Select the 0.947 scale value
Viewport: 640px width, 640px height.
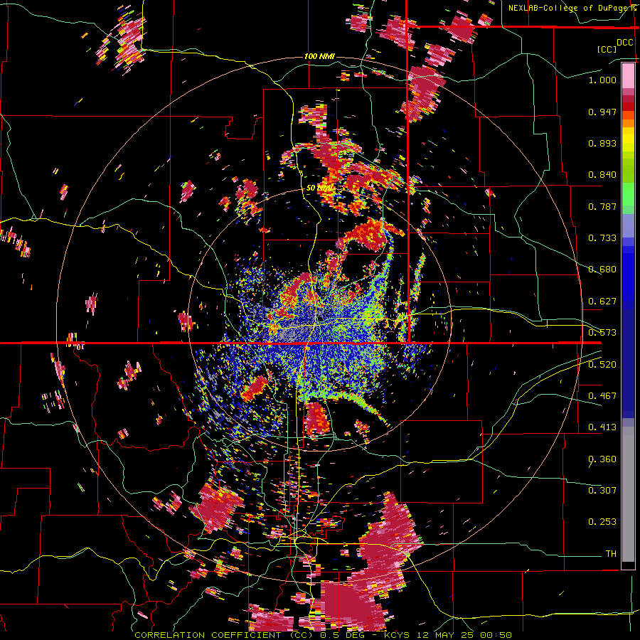(602, 112)
